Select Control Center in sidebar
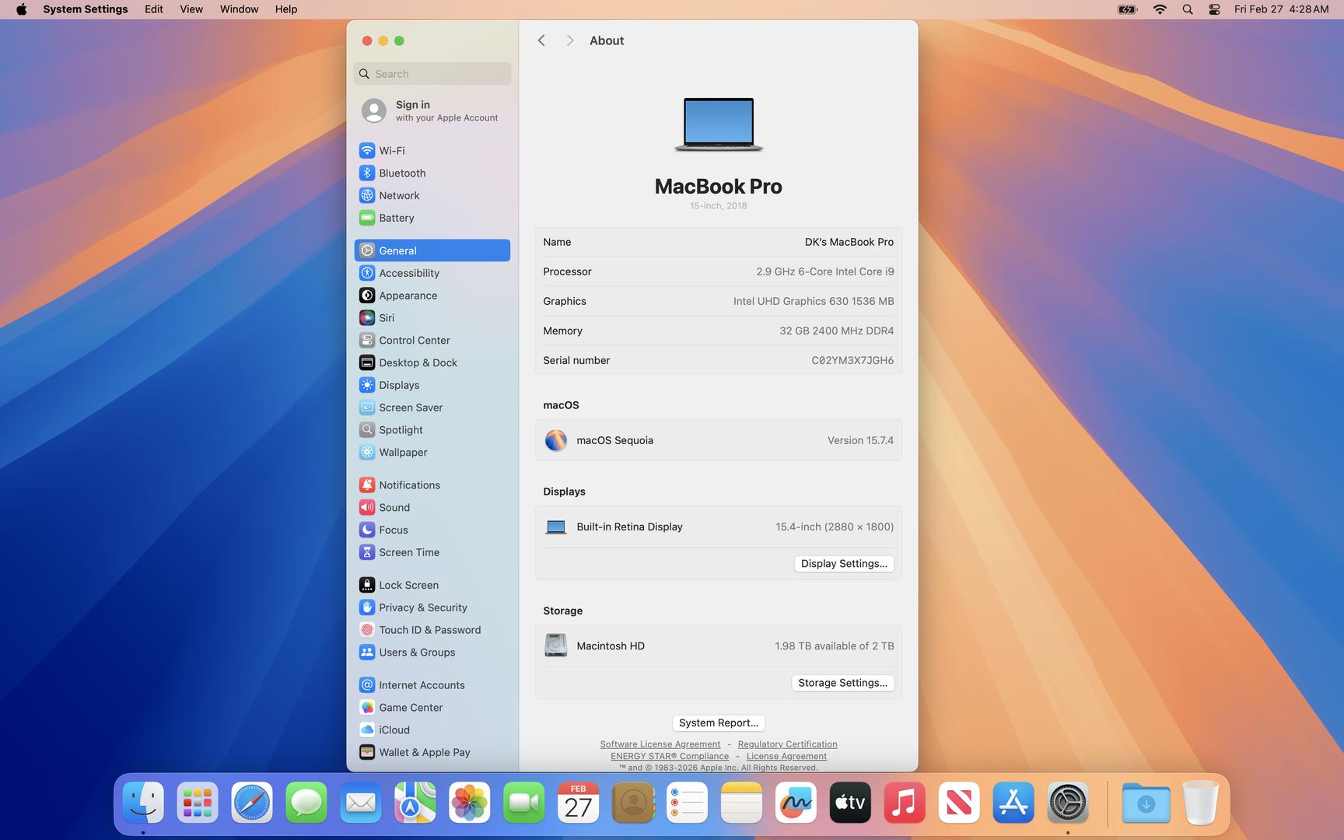The width and height of the screenshot is (1344, 840). point(414,340)
